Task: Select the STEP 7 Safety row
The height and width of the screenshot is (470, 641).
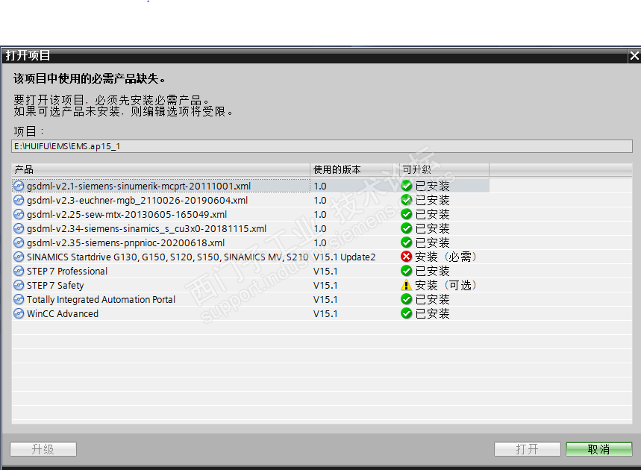Action: point(322,285)
